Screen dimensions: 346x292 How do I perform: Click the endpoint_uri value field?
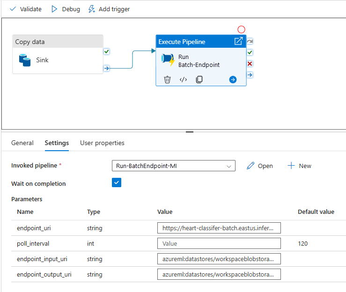219,228
